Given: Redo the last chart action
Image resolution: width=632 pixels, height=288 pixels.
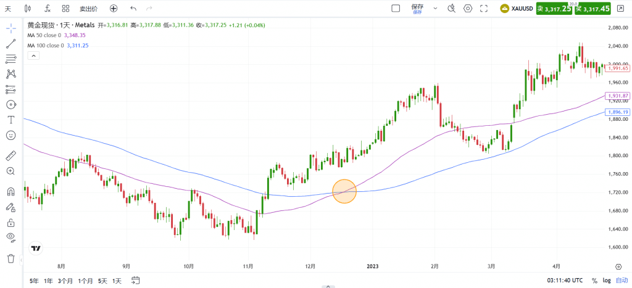Looking at the screenshot, I should (x=149, y=8).
